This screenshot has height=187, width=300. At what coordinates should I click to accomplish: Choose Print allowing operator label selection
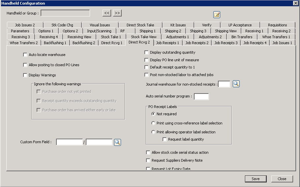[x=153, y=132]
